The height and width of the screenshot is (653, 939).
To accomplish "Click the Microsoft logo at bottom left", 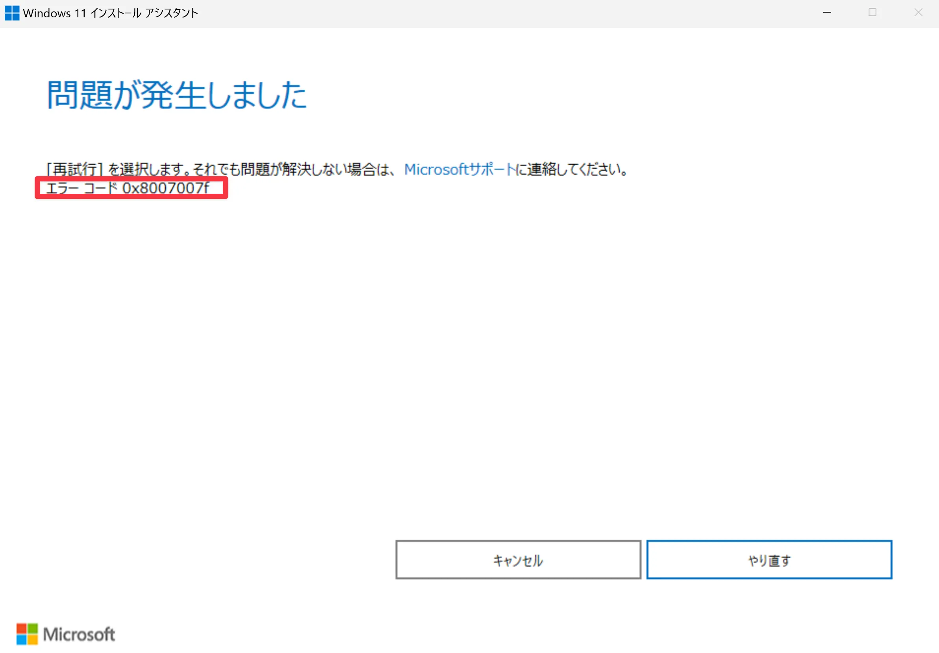I will pyautogui.click(x=65, y=634).
